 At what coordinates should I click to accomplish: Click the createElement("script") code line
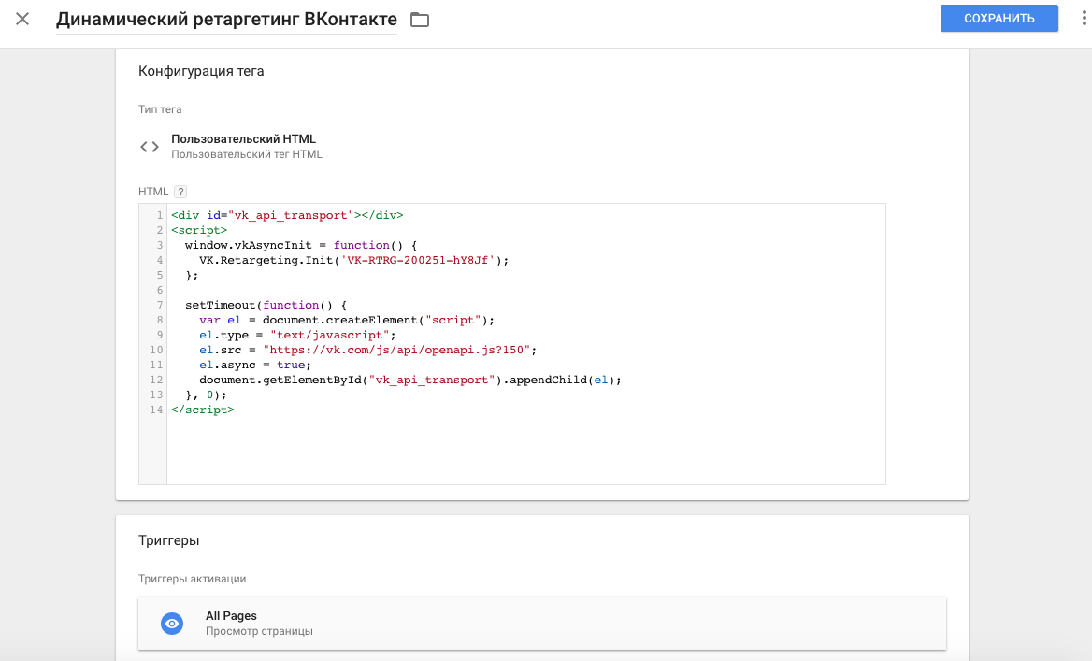347,321
